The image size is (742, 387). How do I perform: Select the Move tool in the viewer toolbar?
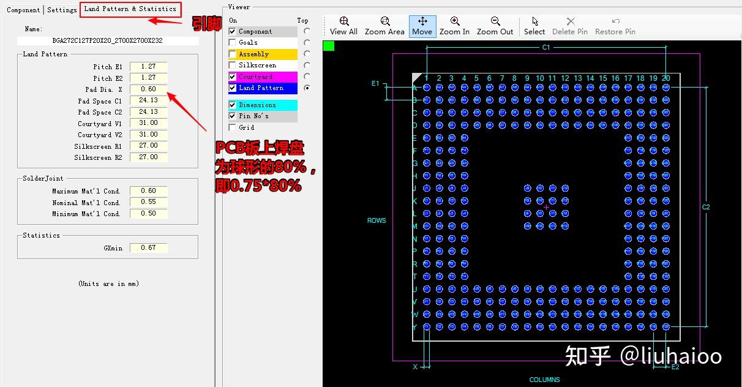click(422, 26)
